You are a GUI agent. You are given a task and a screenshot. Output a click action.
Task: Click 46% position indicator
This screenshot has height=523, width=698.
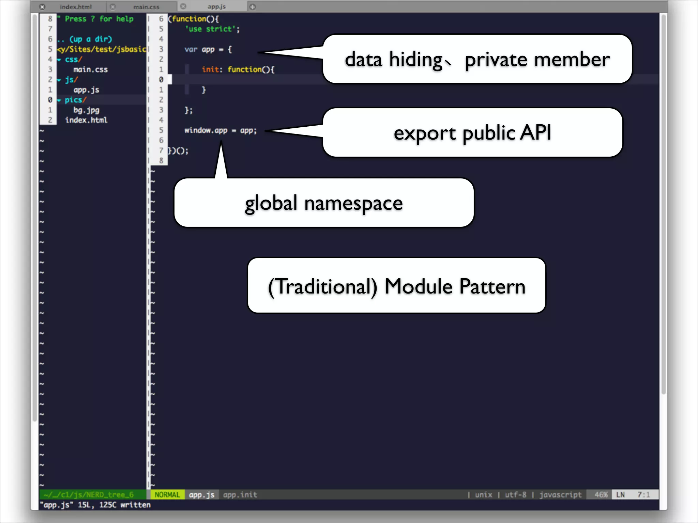tap(601, 495)
